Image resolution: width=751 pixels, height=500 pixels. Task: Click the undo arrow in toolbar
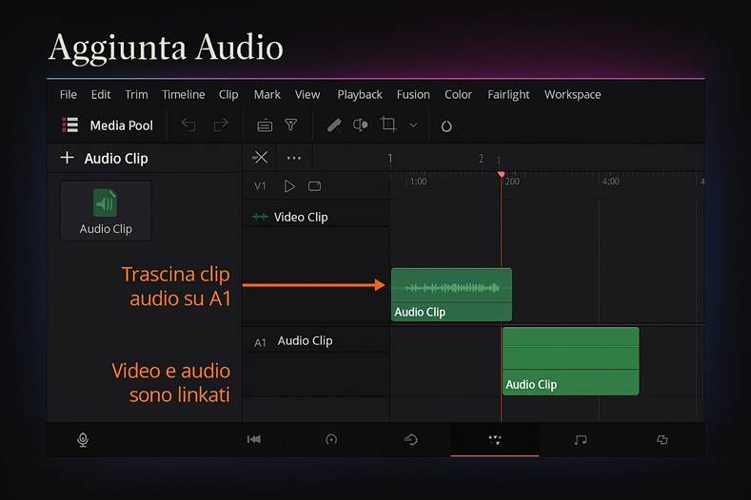(x=188, y=125)
